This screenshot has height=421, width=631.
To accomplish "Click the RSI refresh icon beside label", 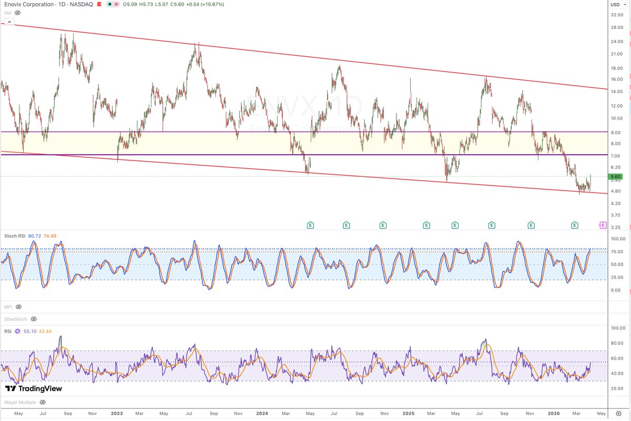I will coord(18,332).
